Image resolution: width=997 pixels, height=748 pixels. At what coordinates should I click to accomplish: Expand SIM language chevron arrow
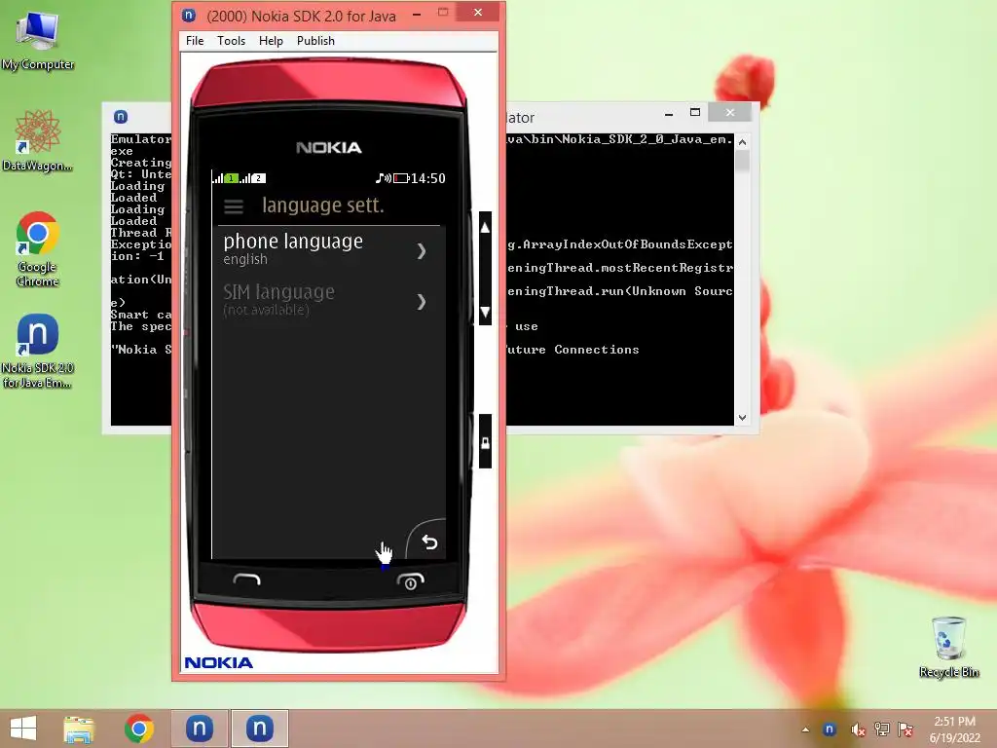pos(422,302)
